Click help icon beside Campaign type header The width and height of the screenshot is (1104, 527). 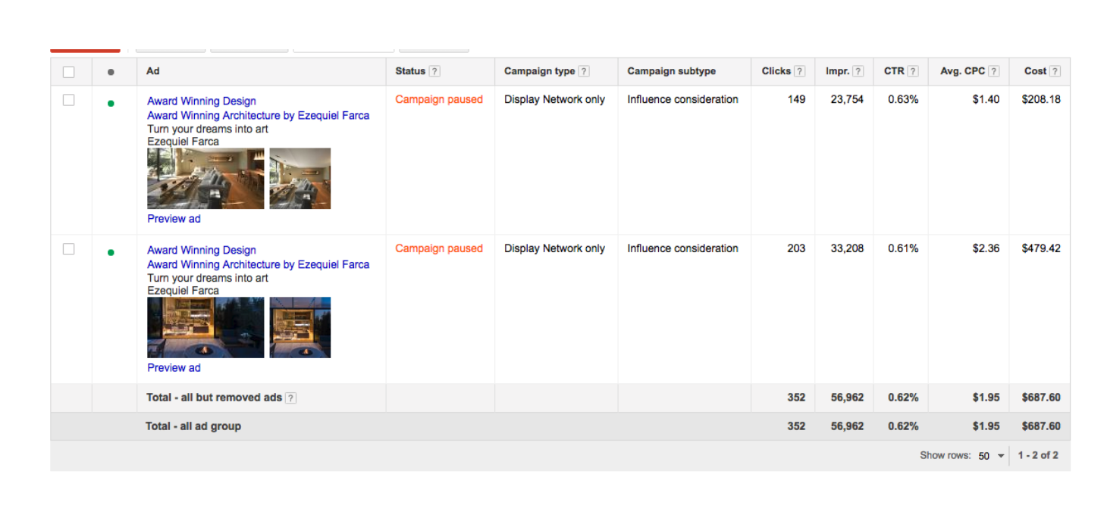pos(584,71)
